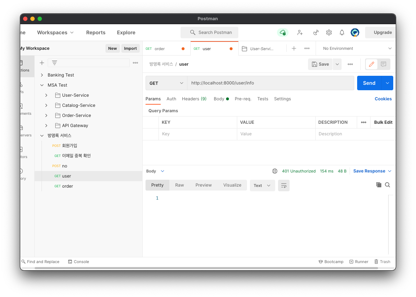Switch to the GET order request tab
The width and height of the screenshot is (416, 297).
[166, 48]
